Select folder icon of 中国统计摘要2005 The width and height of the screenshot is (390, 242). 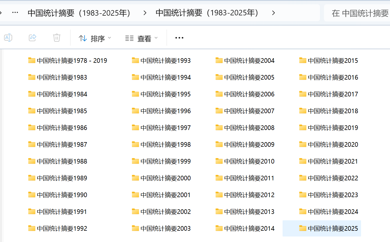(x=219, y=77)
